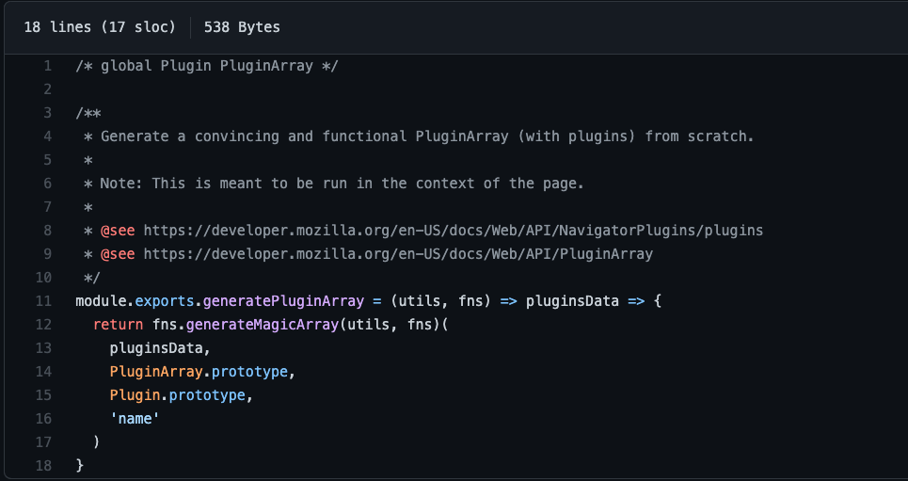Click 'pluginsData,' argument on line 13
This screenshot has width=908, height=481.
[x=160, y=348]
